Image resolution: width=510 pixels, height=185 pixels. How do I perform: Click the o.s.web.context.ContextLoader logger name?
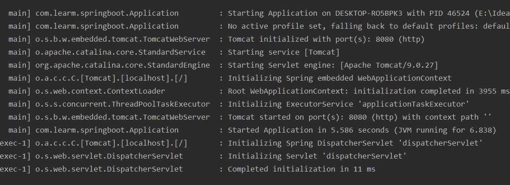click(x=100, y=91)
